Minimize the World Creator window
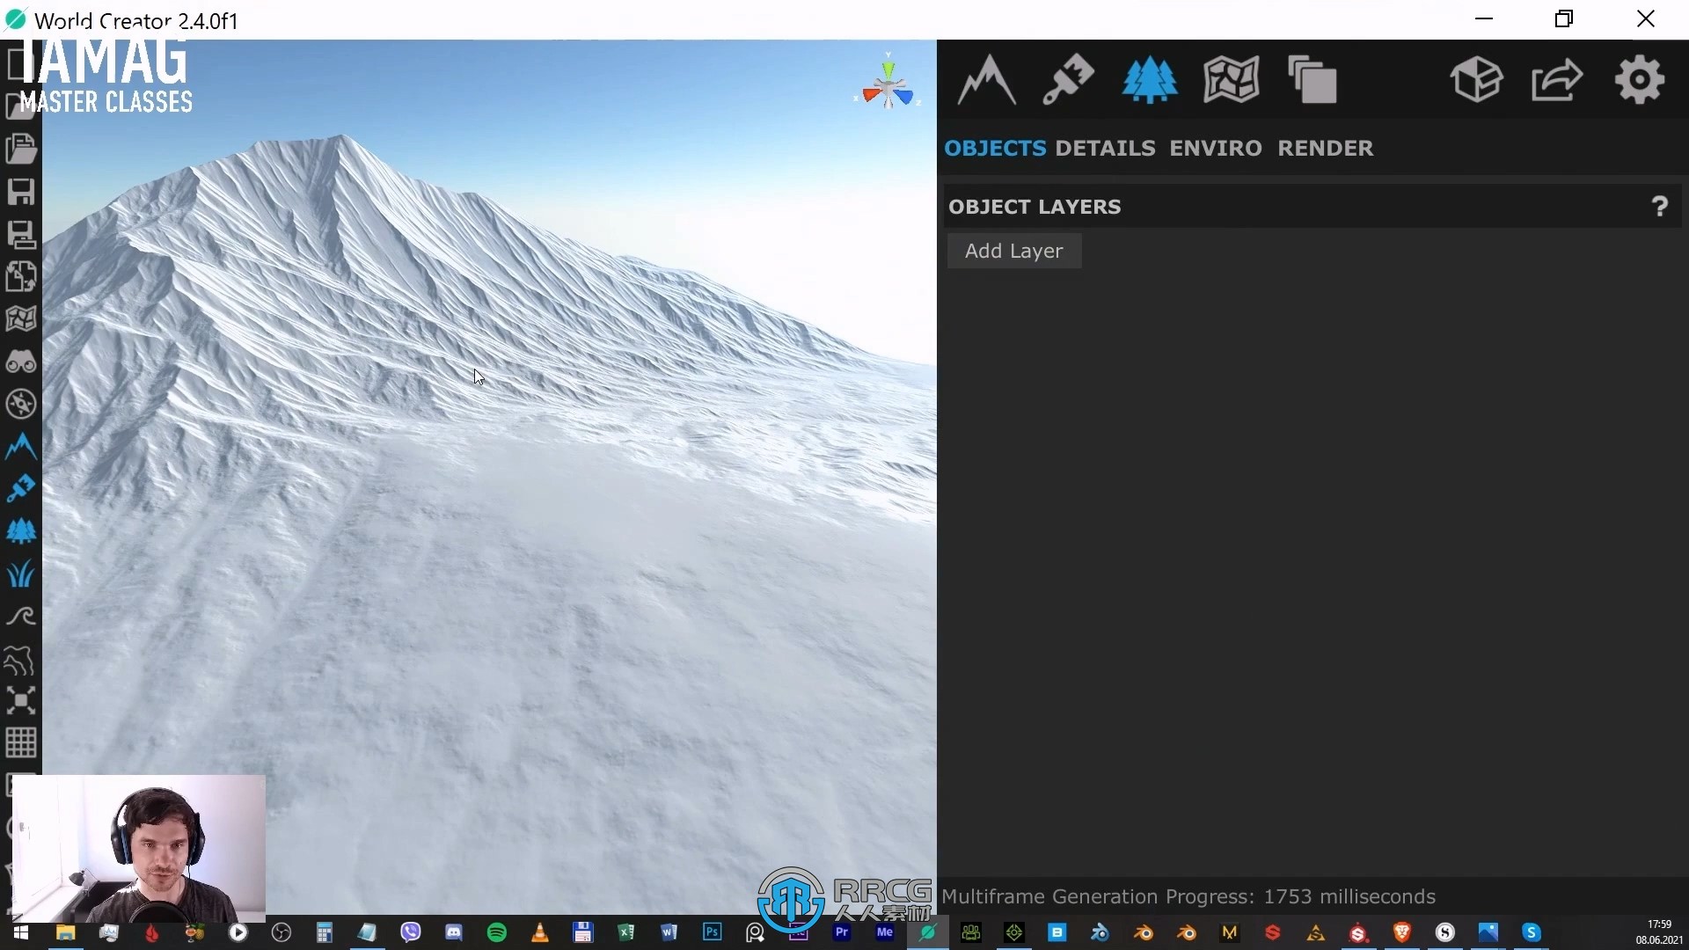The width and height of the screenshot is (1689, 950). click(x=1484, y=19)
